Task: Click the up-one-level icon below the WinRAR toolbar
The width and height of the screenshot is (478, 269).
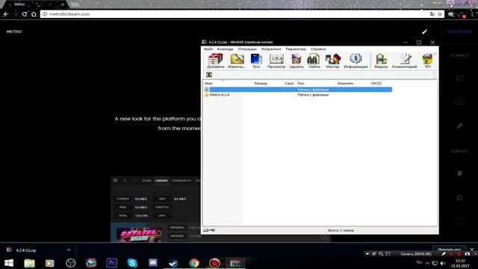Action: 209,75
